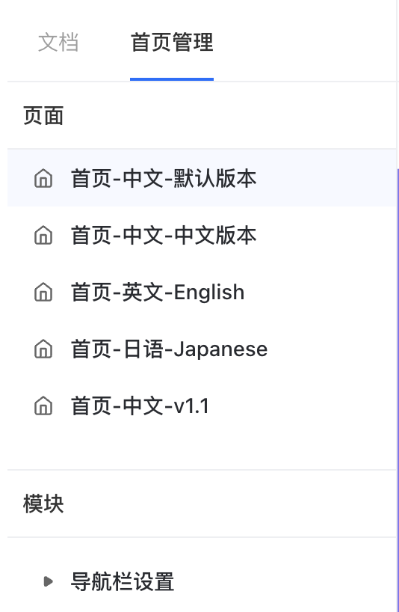The width and height of the screenshot is (399, 612).
Task: Click the 模块 section header
Action: pyautogui.click(x=43, y=504)
